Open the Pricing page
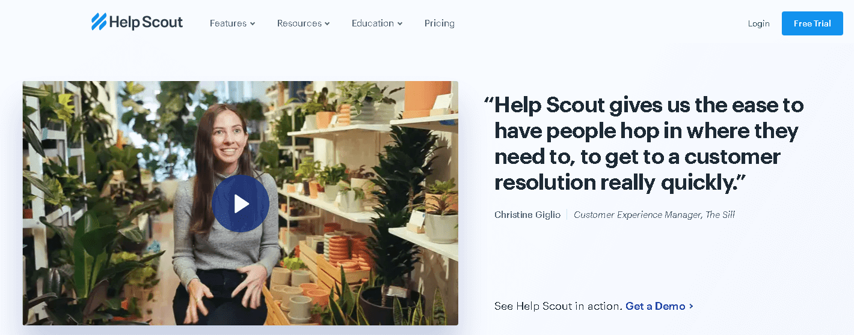This screenshot has height=335, width=854. pyautogui.click(x=440, y=23)
